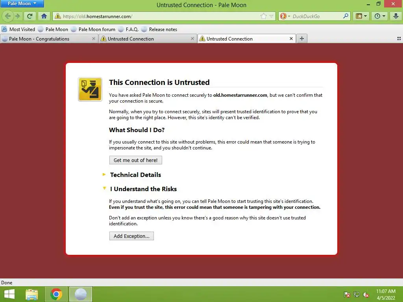
Task: Switch to the middle Untrusted Connection tab
Action: point(148,39)
